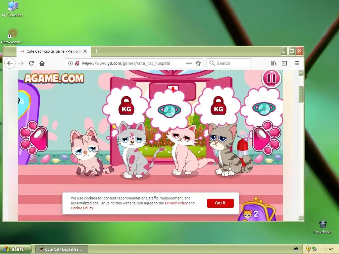Click the network tray icon beside shield
Viewport: 339px width, 254px height.
click(315, 249)
